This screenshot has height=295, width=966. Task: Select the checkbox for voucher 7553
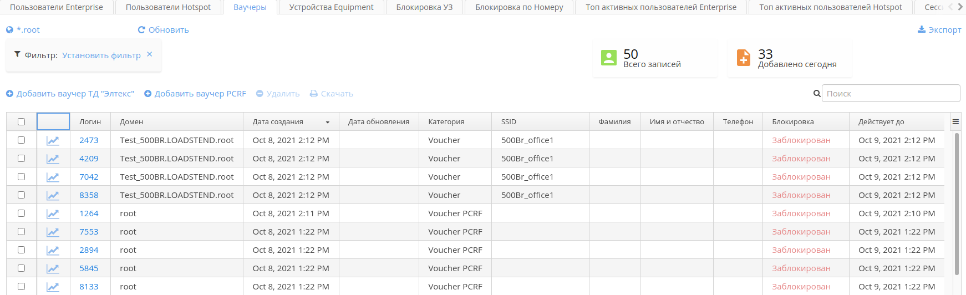21,232
